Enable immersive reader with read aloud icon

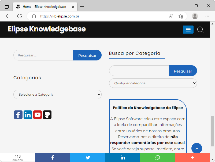coord(171,16)
